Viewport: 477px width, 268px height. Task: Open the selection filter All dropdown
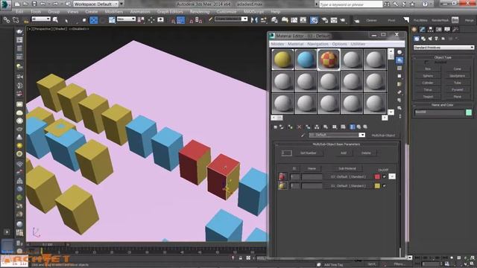[41, 19]
